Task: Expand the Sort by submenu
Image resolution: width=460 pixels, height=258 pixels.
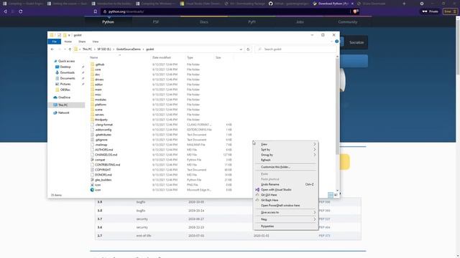Action: [286, 150]
